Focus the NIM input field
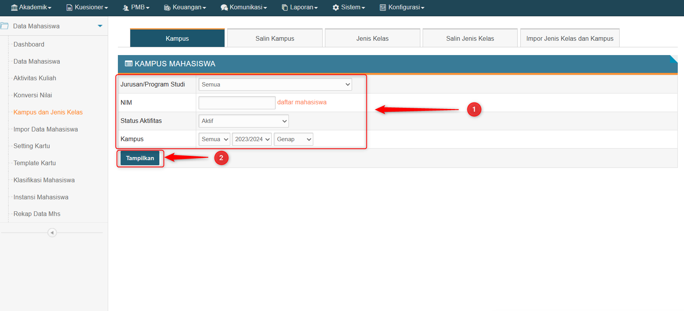 [237, 103]
